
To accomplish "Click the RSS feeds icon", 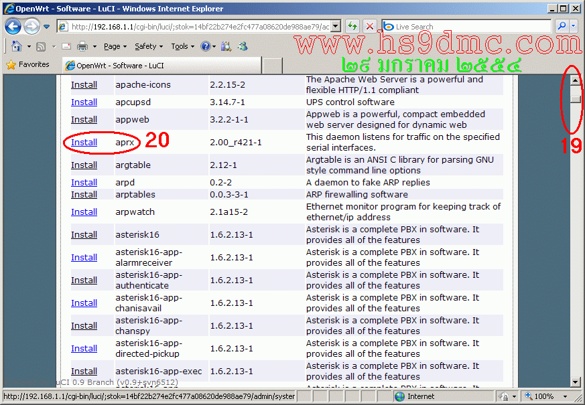I will coord(41,47).
